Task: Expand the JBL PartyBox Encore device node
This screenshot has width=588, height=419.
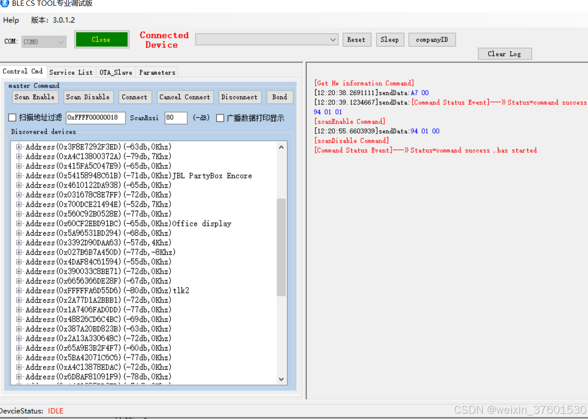Action: (x=19, y=176)
